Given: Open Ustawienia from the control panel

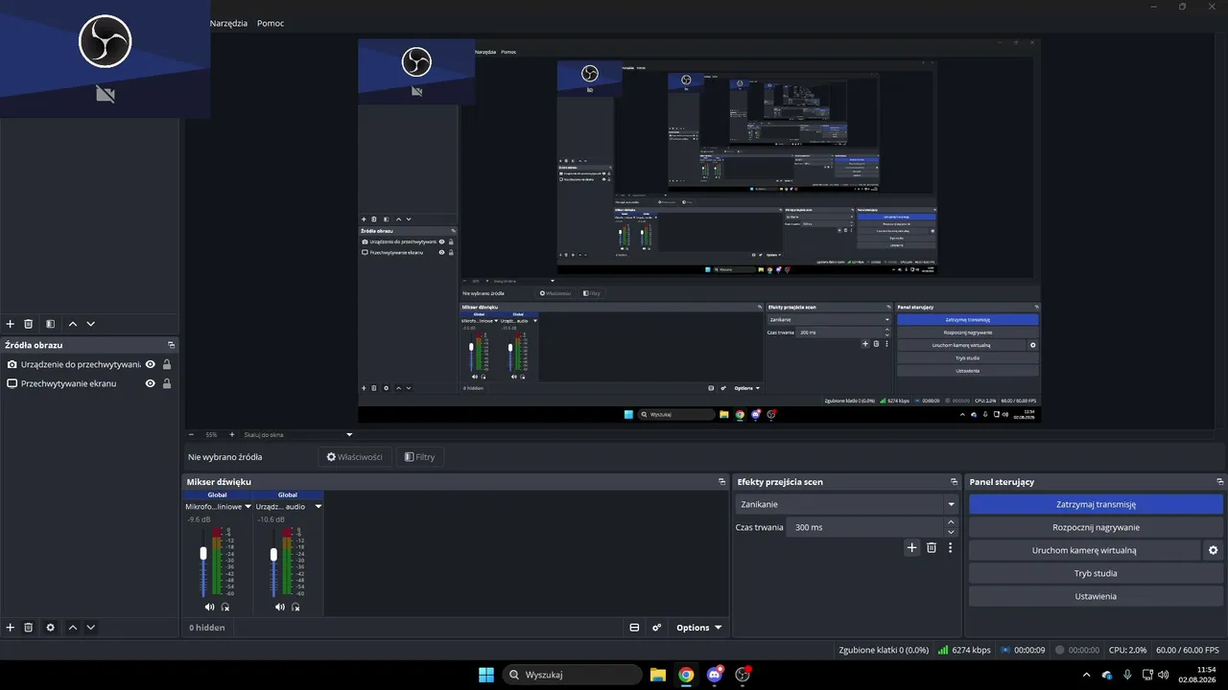Looking at the screenshot, I should pyautogui.click(x=1096, y=596).
